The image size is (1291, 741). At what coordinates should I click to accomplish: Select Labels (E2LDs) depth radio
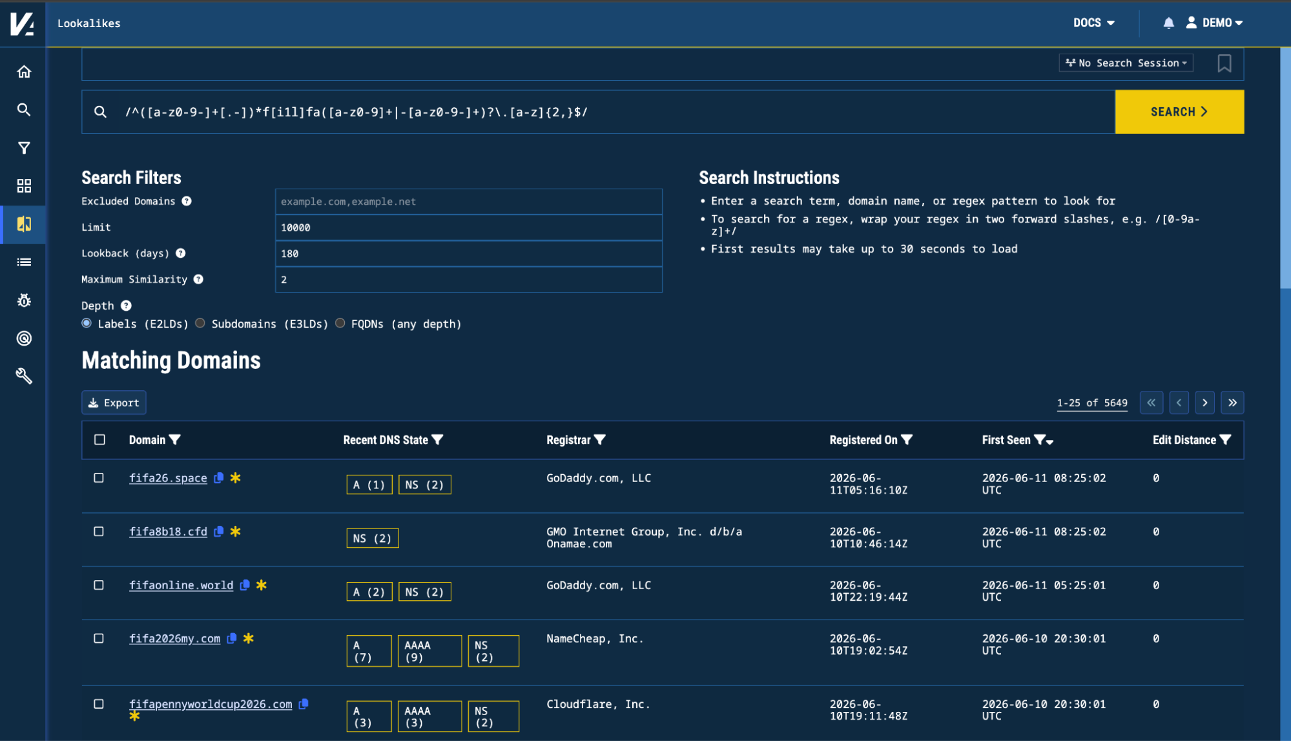click(x=87, y=323)
